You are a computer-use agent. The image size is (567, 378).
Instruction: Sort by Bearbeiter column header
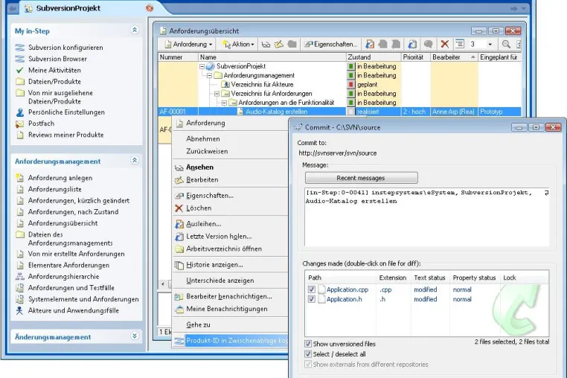(454, 57)
